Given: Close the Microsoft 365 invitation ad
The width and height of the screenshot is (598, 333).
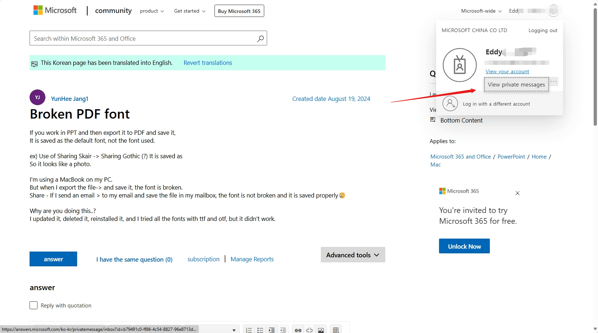Looking at the screenshot, I should [x=517, y=193].
